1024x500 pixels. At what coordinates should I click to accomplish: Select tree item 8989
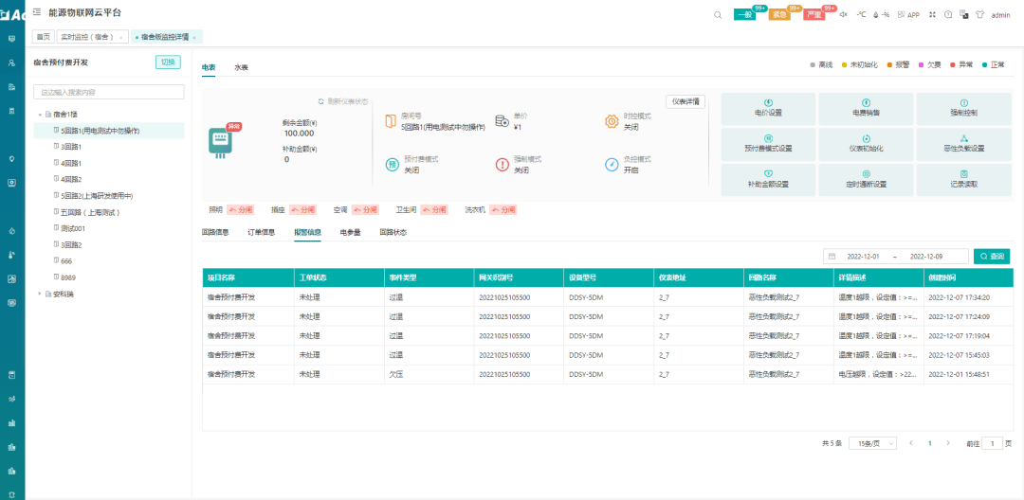point(68,277)
